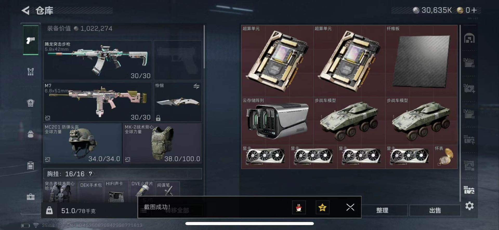This screenshot has width=499, height=230.
Task: Open the main stash container icon
Action: point(469,38)
